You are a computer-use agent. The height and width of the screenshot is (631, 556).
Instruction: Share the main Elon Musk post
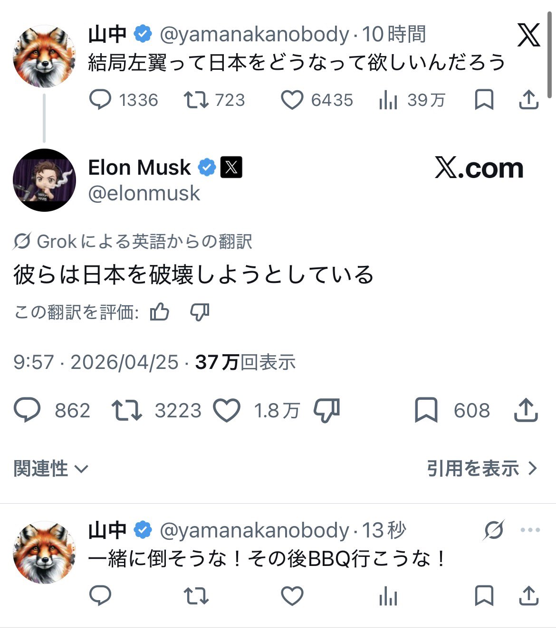(526, 411)
